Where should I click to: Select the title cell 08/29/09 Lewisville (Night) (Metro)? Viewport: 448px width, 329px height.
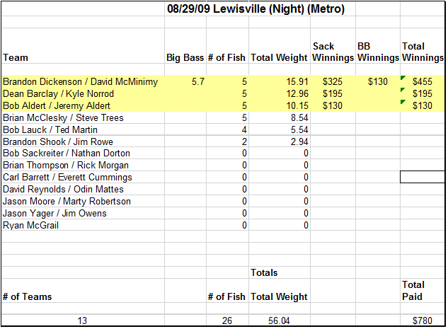(x=255, y=9)
